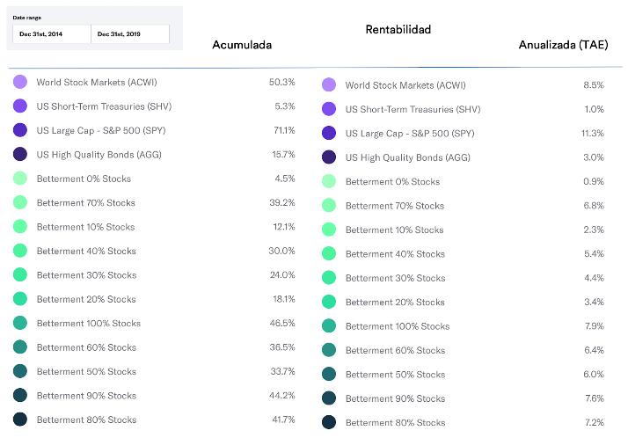The height and width of the screenshot is (438, 628).
Task: Click the 39.2% accumulated return value
Action: point(282,202)
